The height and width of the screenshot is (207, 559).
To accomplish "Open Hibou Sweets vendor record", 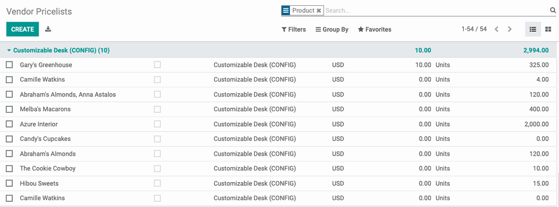I will tap(39, 184).
